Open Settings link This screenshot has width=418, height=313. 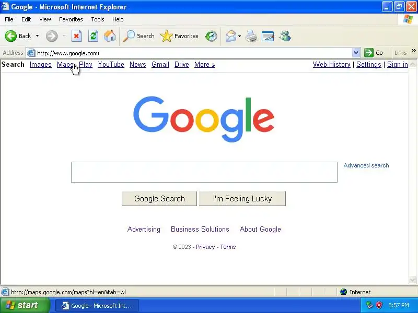tap(369, 64)
